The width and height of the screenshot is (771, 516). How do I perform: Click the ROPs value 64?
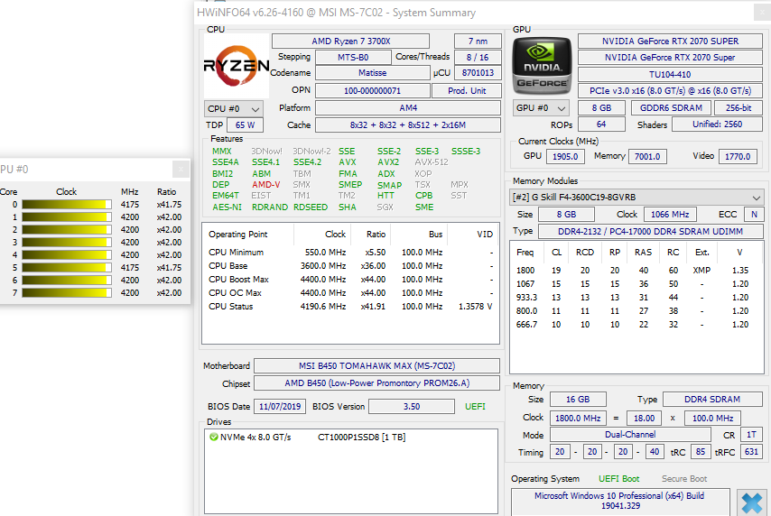pos(601,124)
